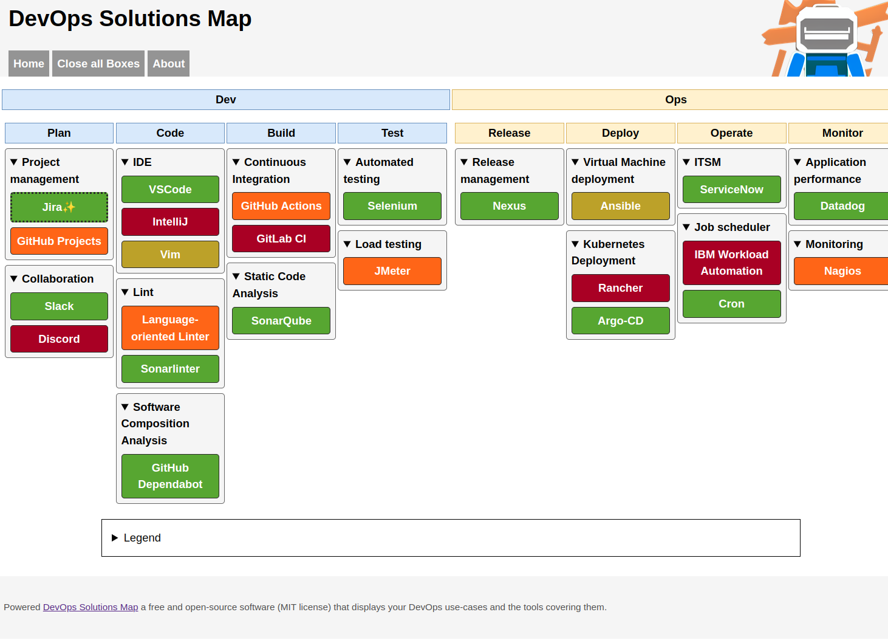Image resolution: width=888 pixels, height=640 pixels.
Task: Open the Slack tool button
Action: click(x=59, y=306)
